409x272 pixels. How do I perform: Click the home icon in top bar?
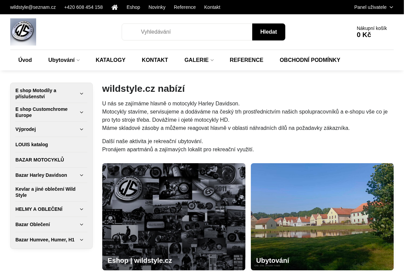pyautogui.click(x=115, y=7)
